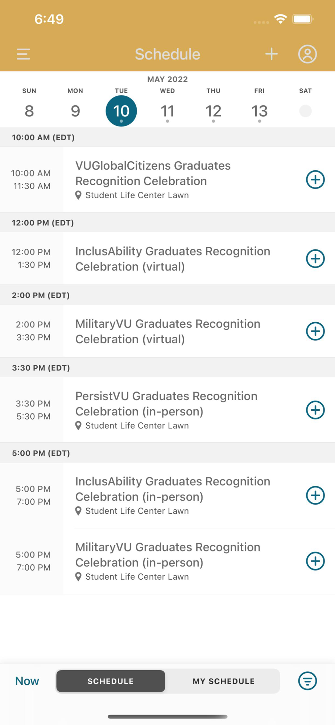The height and width of the screenshot is (725, 335).
Task: Jump to Now in schedule
Action: point(27,681)
